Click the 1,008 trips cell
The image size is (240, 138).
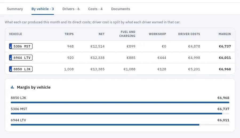click(x=69, y=69)
